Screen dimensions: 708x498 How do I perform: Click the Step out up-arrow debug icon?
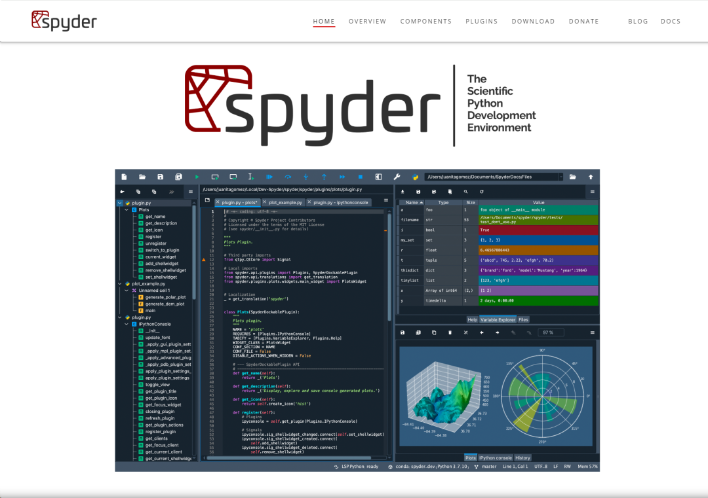[x=324, y=177]
